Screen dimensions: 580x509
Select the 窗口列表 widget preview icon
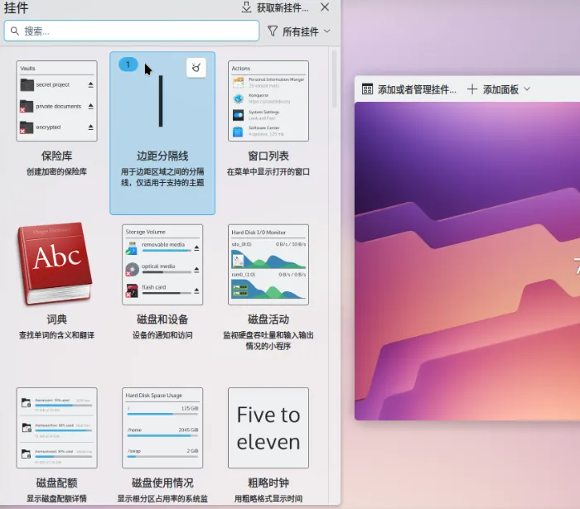coord(268,101)
